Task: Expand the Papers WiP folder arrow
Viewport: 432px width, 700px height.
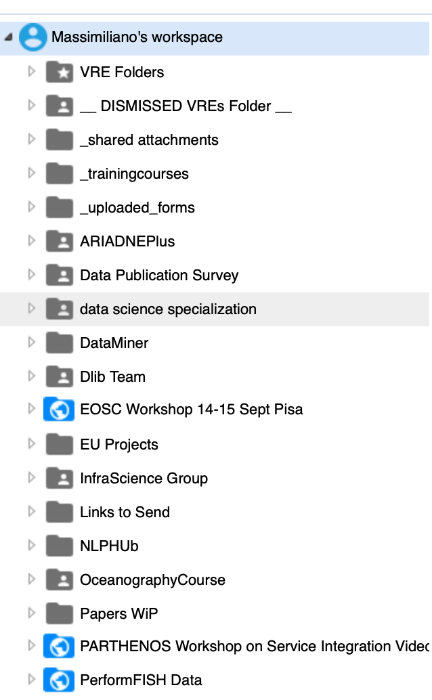Action: click(x=31, y=613)
